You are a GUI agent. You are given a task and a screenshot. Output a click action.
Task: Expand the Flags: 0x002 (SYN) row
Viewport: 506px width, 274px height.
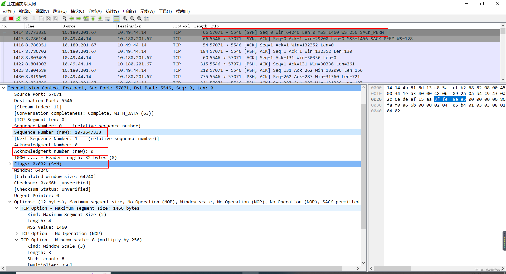(10, 164)
